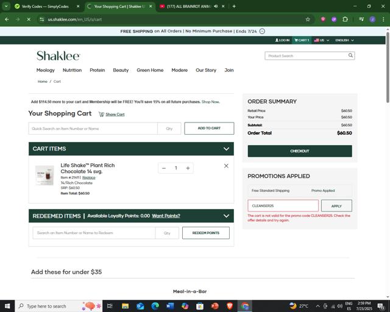Click the Share Cart icon
390x312 pixels.
[101, 114]
